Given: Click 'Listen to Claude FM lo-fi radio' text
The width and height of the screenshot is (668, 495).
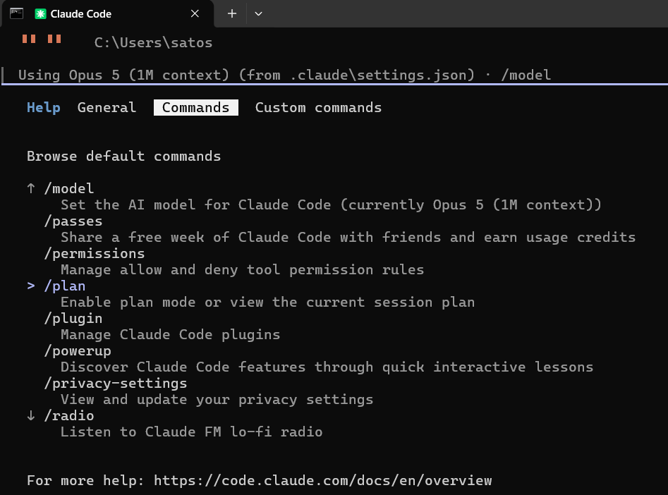Looking at the screenshot, I should (192, 432).
